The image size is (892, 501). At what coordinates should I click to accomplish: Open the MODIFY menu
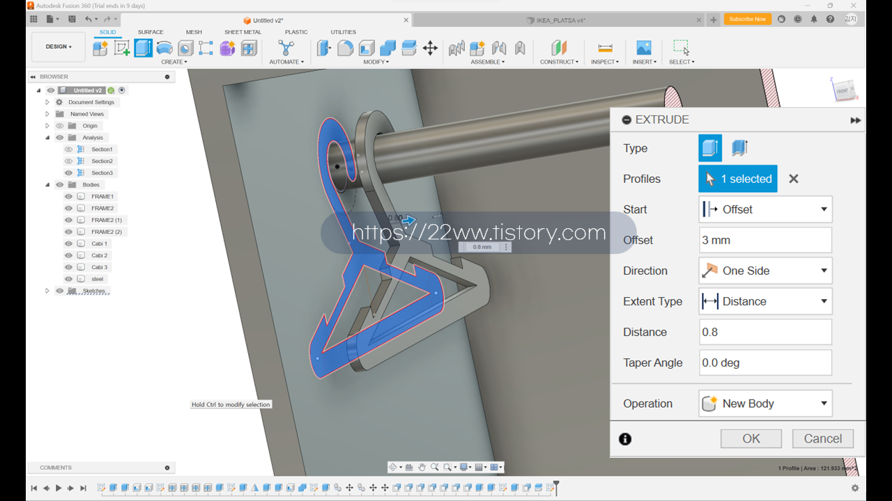[376, 62]
